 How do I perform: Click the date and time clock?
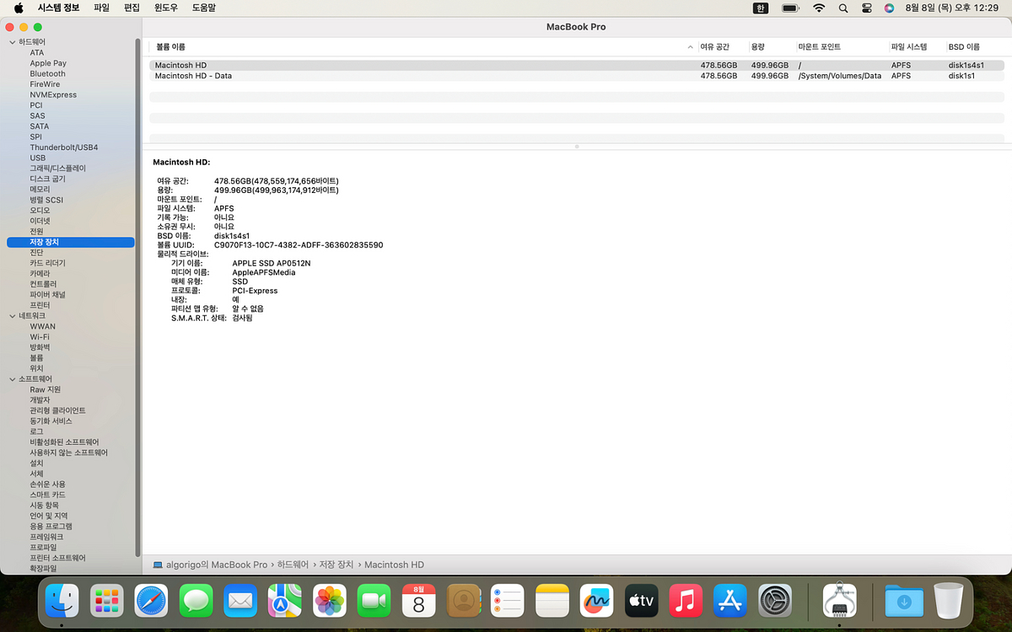pos(951,8)
